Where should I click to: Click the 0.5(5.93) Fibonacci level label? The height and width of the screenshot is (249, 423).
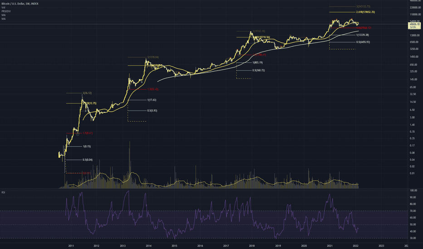(152, 110)
